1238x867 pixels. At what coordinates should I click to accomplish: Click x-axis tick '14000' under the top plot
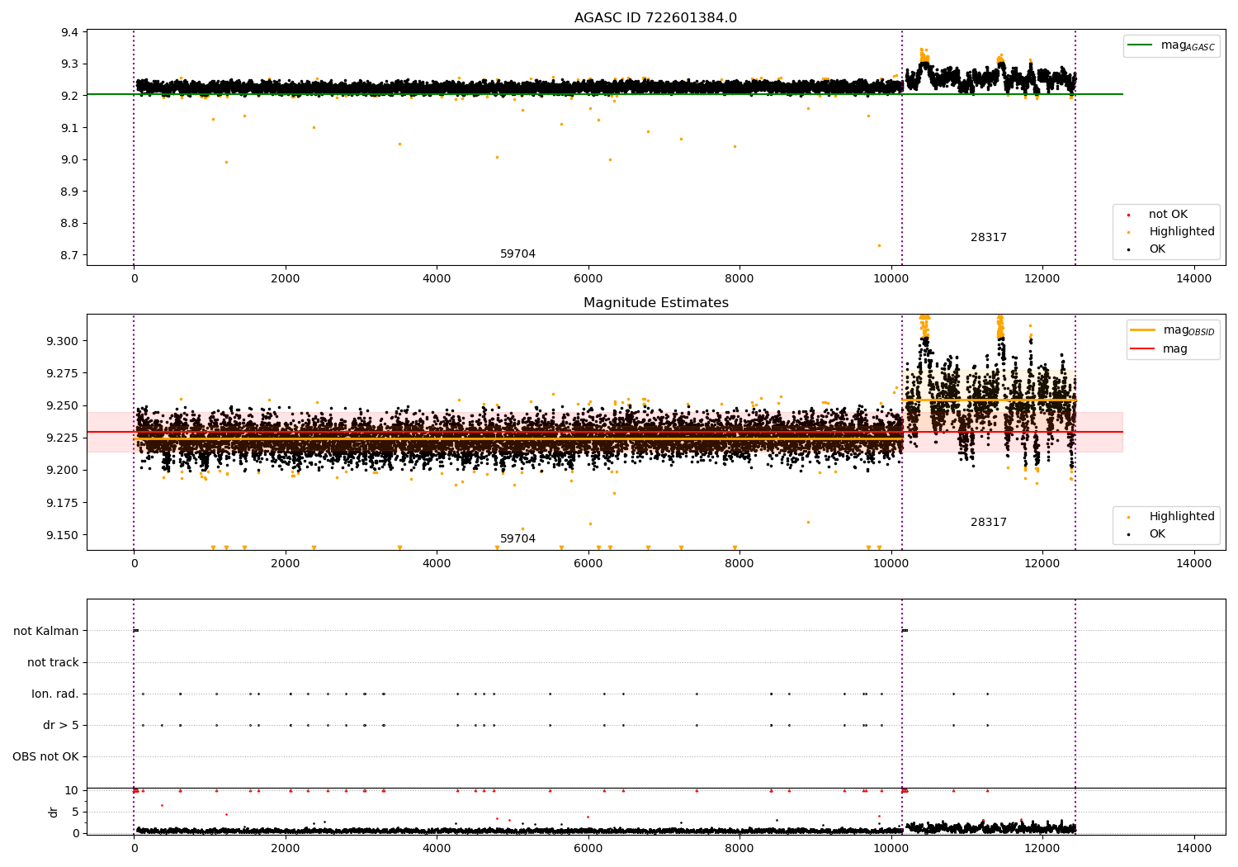point(1193,278)
